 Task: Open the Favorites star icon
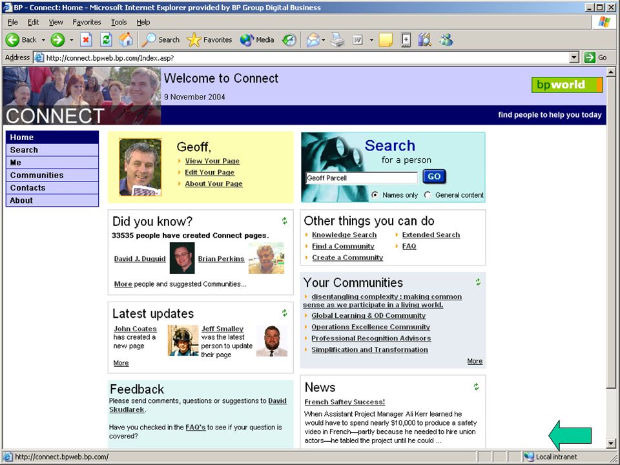point(194,39)
